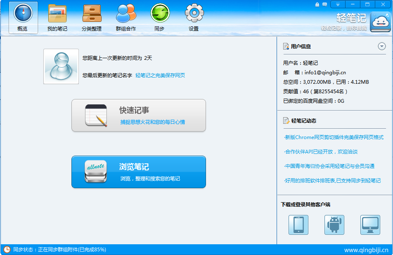Viewport: 393px width, 255px height.
Task: Click the email text info1@qingbiji.cn
Action: (x=325, y=72)
